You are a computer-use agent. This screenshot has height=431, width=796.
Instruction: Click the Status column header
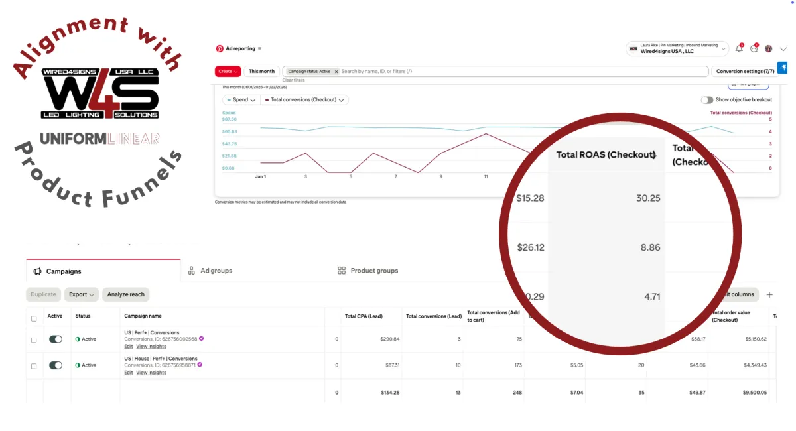coord(83,316)
